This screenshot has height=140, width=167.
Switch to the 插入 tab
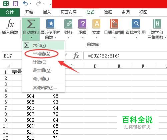(47, 12)
